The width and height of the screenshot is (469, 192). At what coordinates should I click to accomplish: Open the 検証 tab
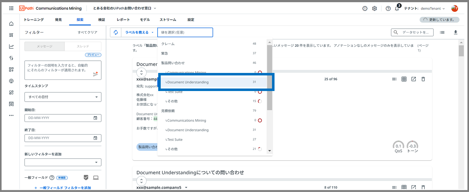click(x=102, y=20)
